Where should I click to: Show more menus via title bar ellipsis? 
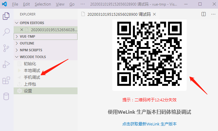tap(82, 4)
